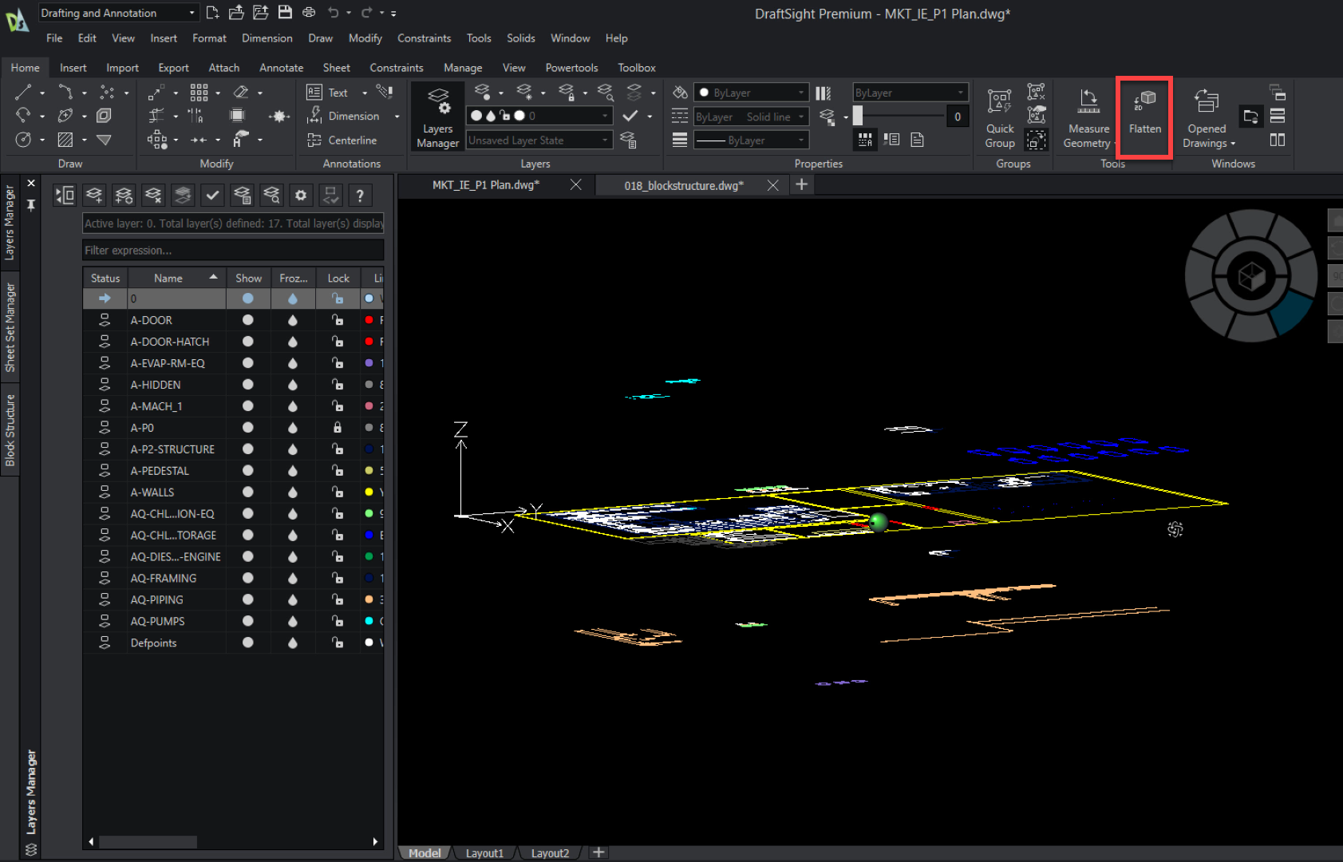The height and width of the screenshot is (862, 1343).
Task: Open the Drafting and Annotation workspace dropdown
Action: pos(118,13)
